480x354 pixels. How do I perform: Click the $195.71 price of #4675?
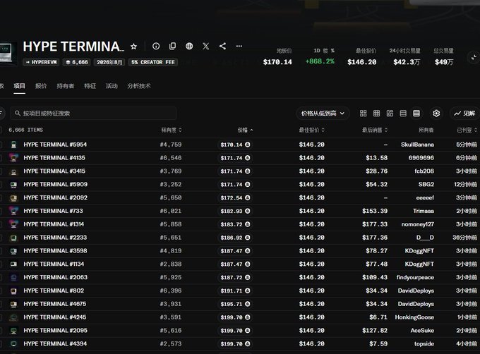point(232,304)
